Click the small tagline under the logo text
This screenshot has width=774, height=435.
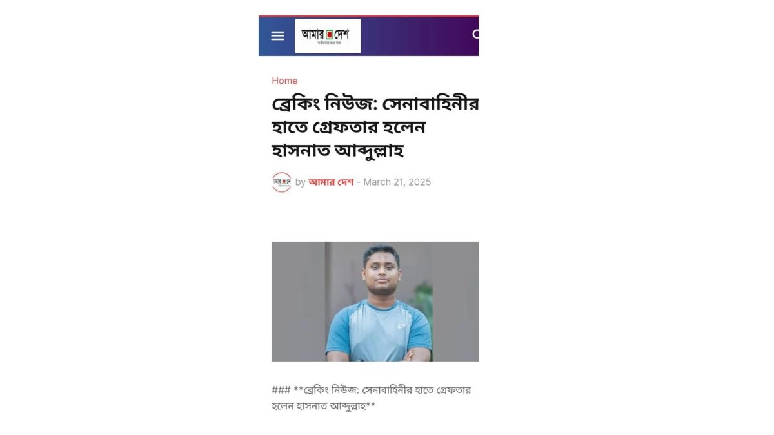(x=329, y=43)
